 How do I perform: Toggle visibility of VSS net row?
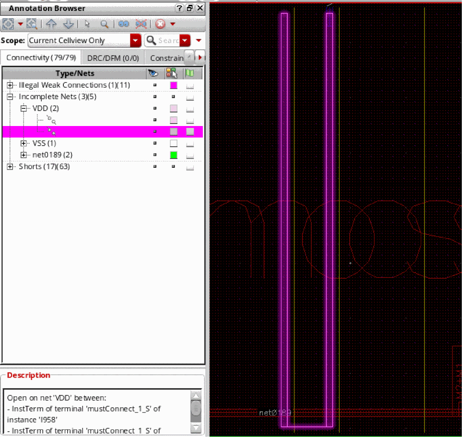click(154, 143)
